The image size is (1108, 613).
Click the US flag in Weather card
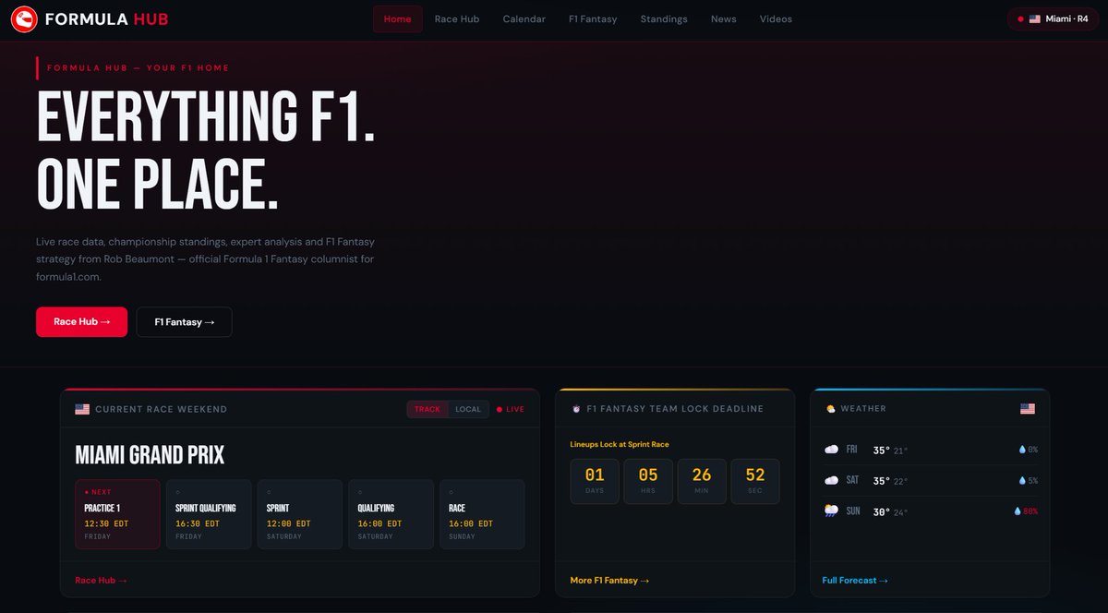(x=1028, y=408)
